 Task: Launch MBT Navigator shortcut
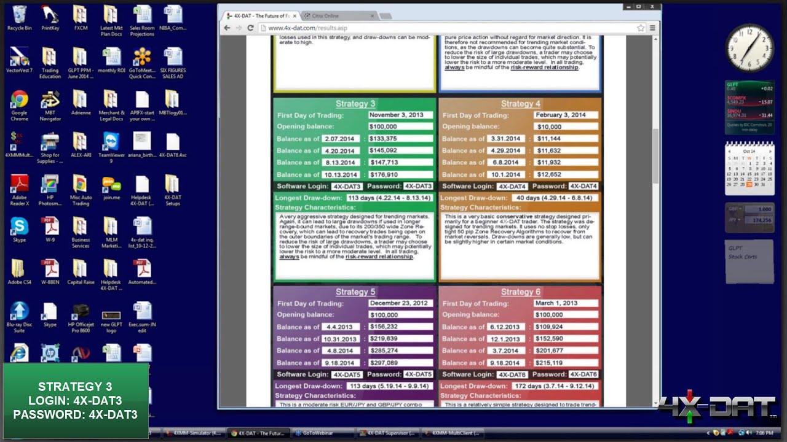click(50, 104)
